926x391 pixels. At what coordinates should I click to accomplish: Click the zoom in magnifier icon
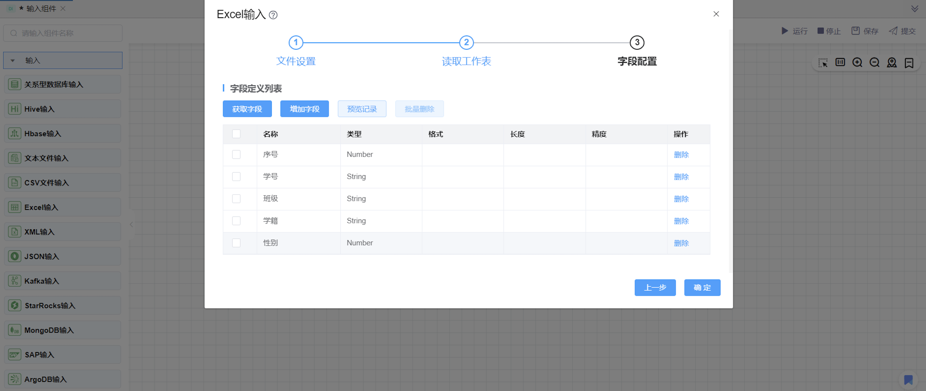[857, 62]
